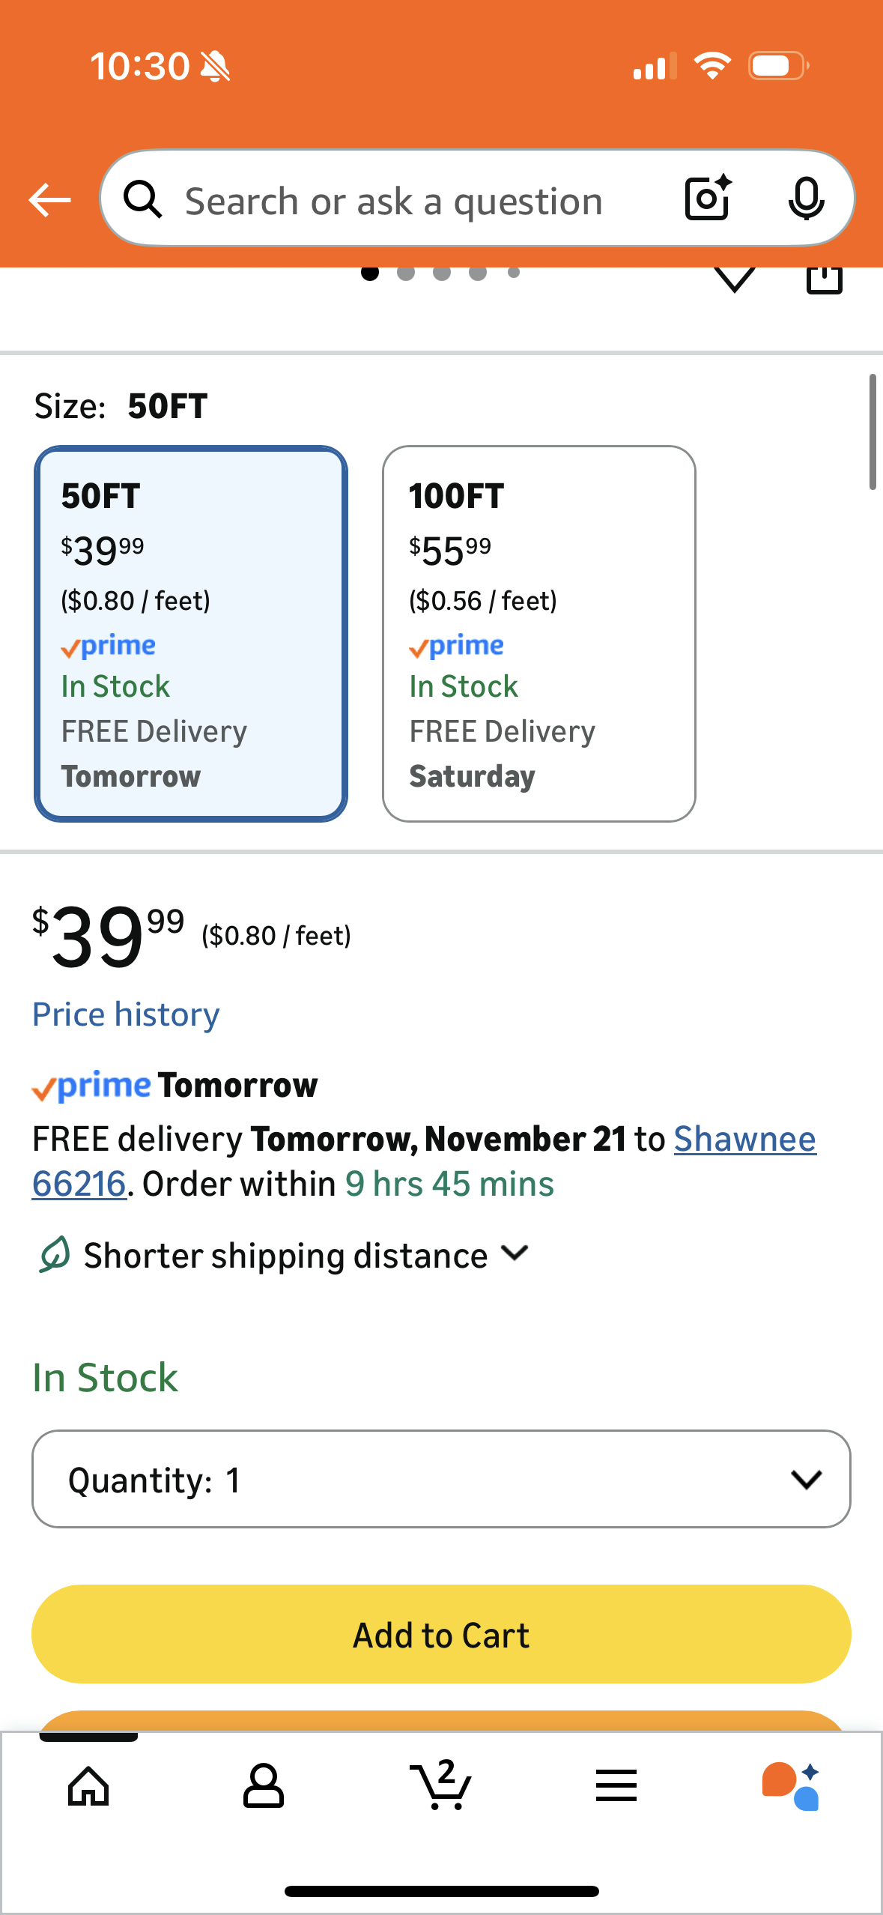Open the Home tab icon
Viewport: 883px width, 1915px height.
(88, 1786)
